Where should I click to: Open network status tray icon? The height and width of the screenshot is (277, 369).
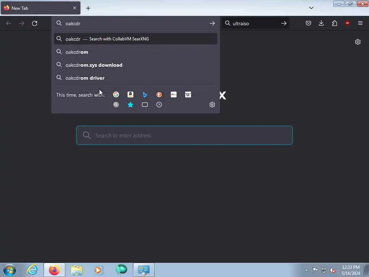click(x=324, y=270)
